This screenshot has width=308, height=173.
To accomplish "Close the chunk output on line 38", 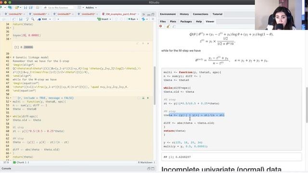I will point(148,43).
